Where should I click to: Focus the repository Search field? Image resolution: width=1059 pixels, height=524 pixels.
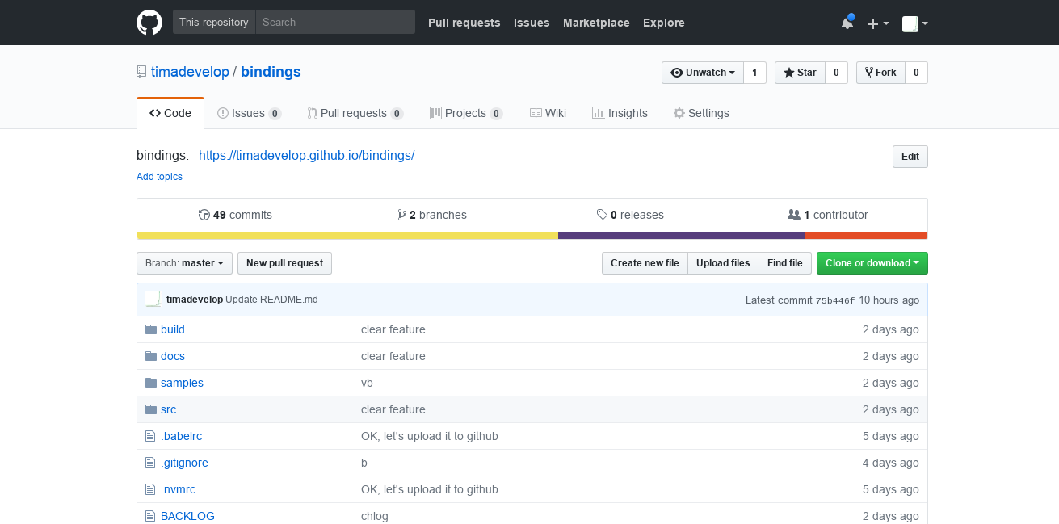point(335,22)
